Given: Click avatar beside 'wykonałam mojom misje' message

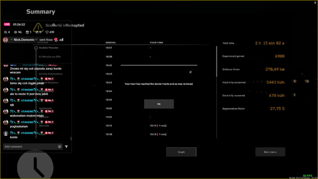Looking at the screenshot, I should click(6, 111).
